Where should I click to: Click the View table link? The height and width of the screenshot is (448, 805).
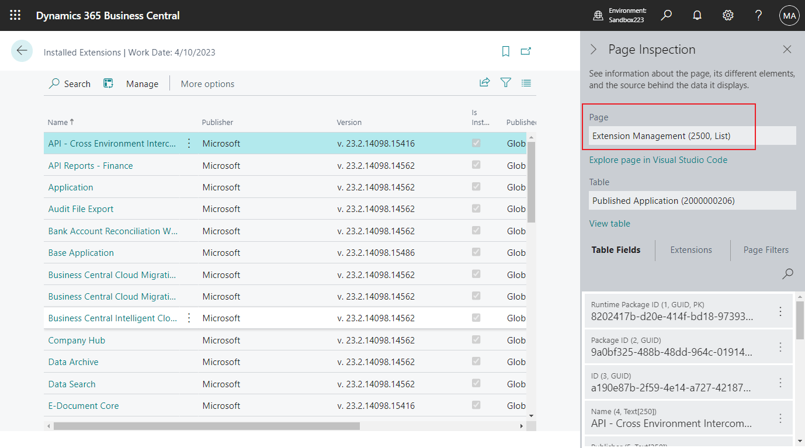(609, 223)
